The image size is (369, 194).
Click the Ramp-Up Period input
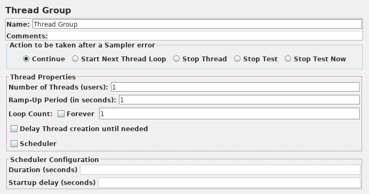tap(239, 100)
